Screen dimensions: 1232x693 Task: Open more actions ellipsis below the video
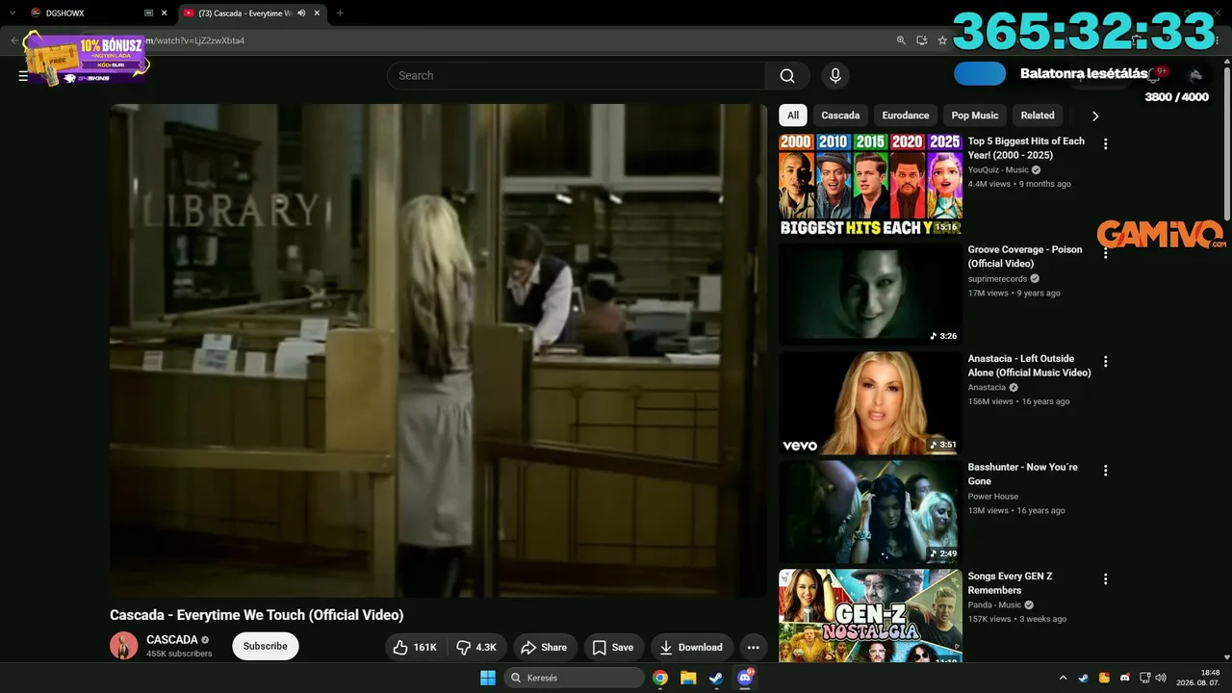tap(753, 648)
